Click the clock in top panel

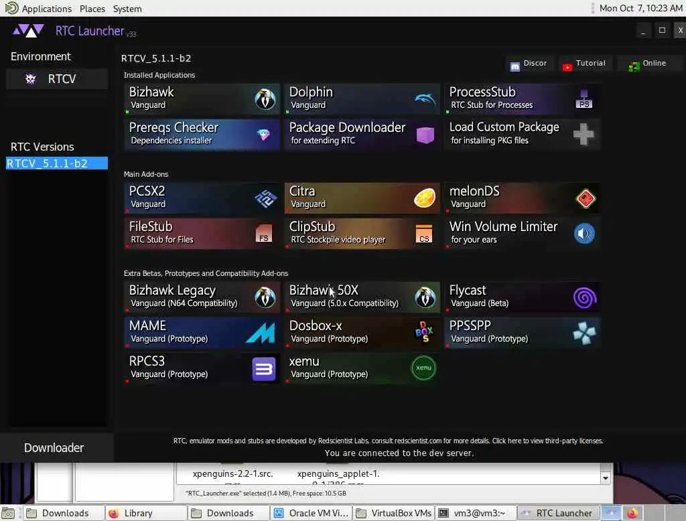pos(640,8)
